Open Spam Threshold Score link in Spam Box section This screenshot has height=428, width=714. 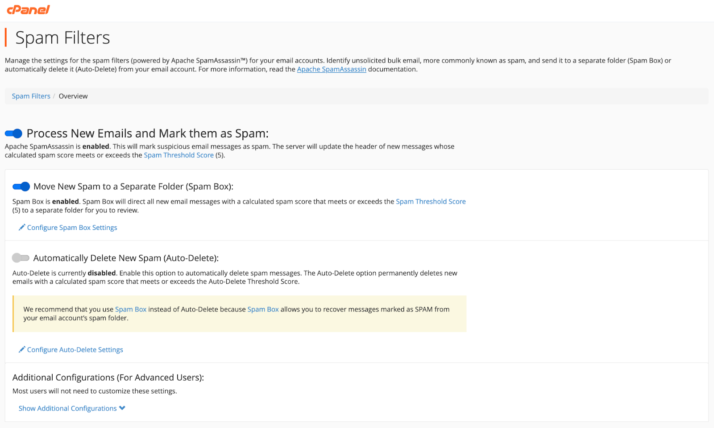coord(431,202)
